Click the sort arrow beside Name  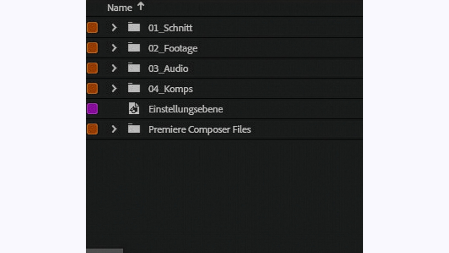coord(140,6)
